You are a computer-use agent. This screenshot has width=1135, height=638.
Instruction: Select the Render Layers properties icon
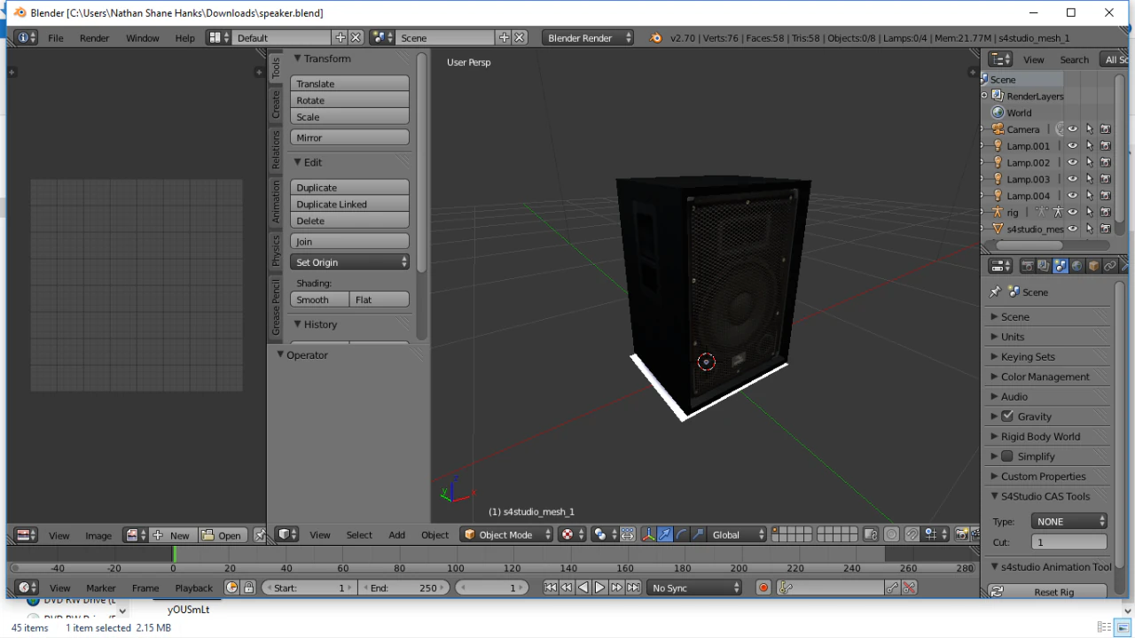tap(1044, 266)
